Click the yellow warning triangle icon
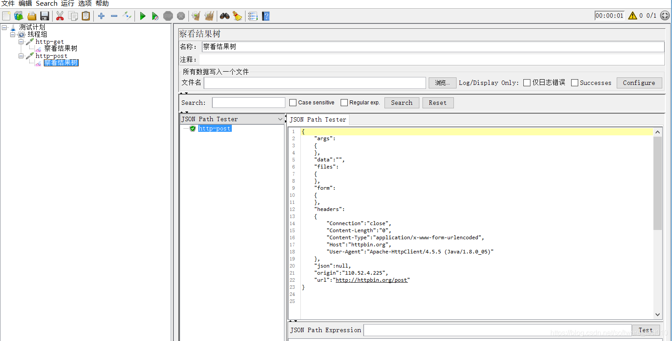 coord(633,15)
